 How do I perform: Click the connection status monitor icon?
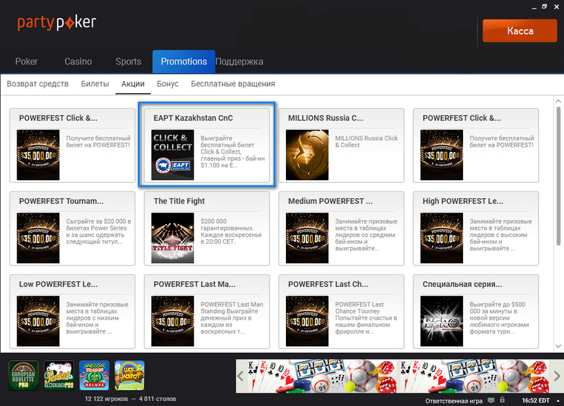click(x=491, y=400)
